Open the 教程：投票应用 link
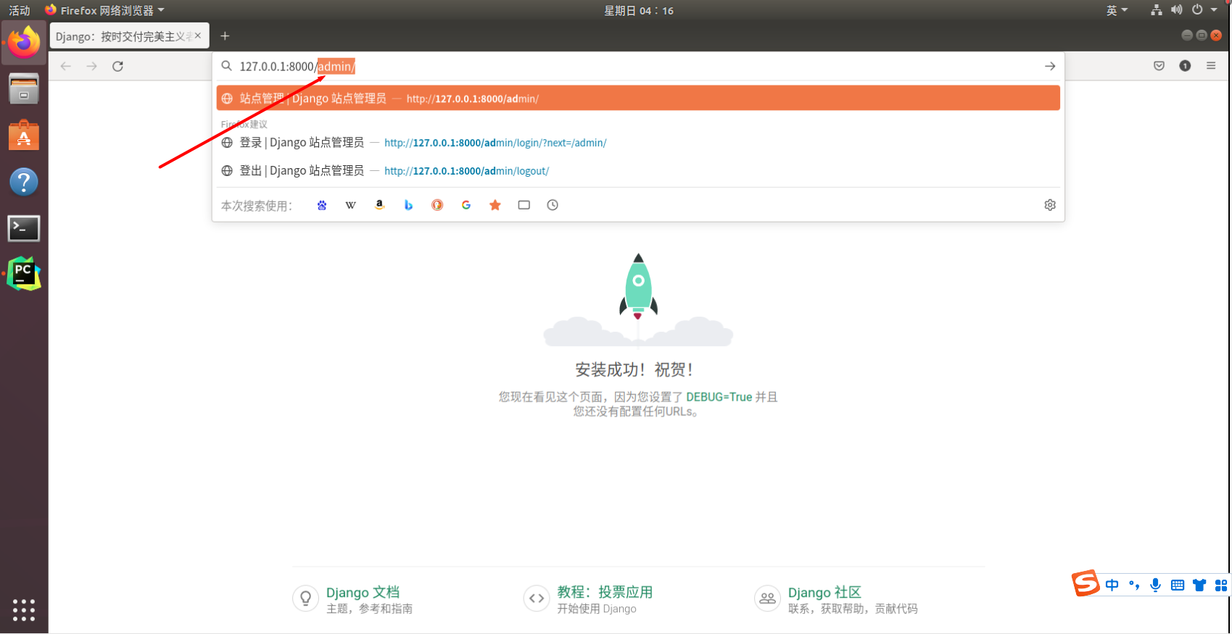Image resolution: width=1232 pixels, height=634 pixels. (x=605, y=593)
